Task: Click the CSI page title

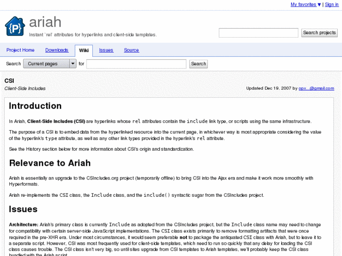Action: click(9, 81)
